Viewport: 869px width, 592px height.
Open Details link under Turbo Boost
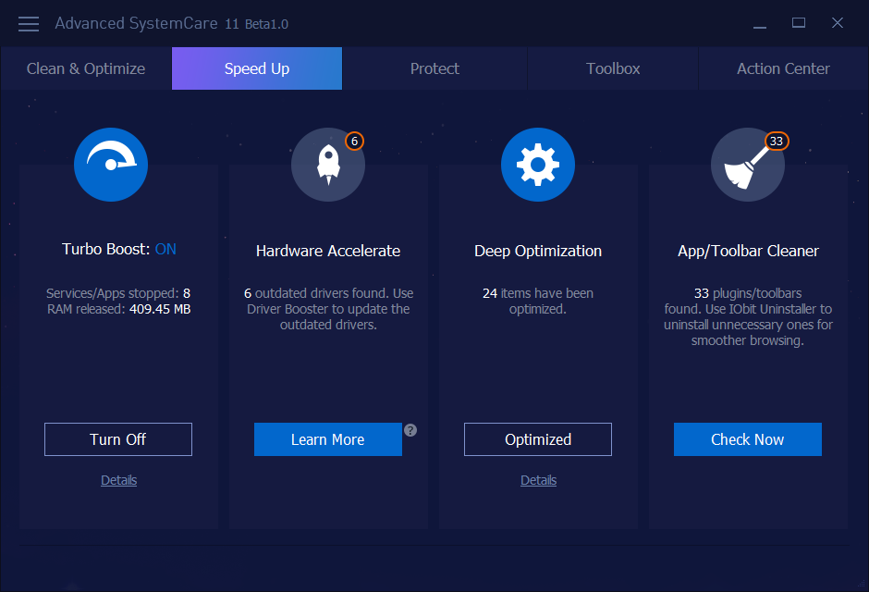tap(118, 480)
